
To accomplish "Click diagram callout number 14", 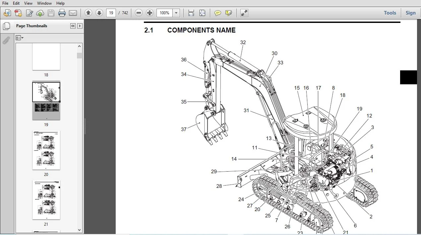I will tap(234, 159).
